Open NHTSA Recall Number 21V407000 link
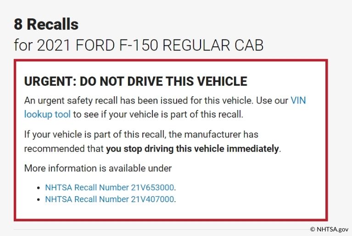Viewport: 352px width, 236px height. click(110, 199)
